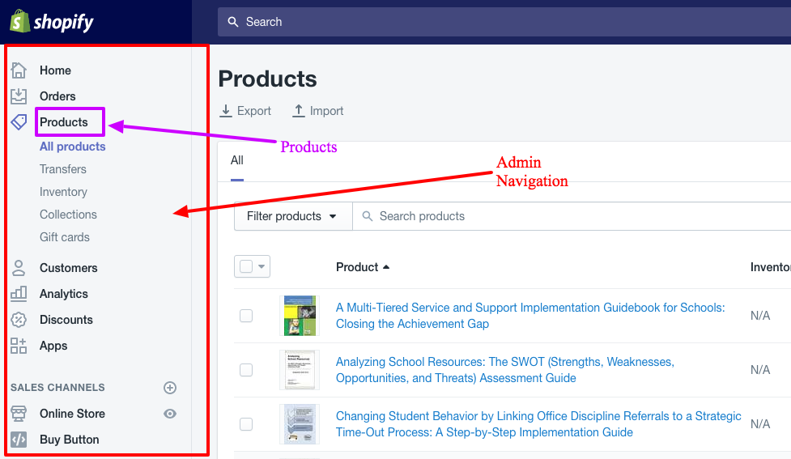Viewport: 791px width, 459px height.
Task: Expand the bulk select-all dropdown arrow
Action: point(262,267)
